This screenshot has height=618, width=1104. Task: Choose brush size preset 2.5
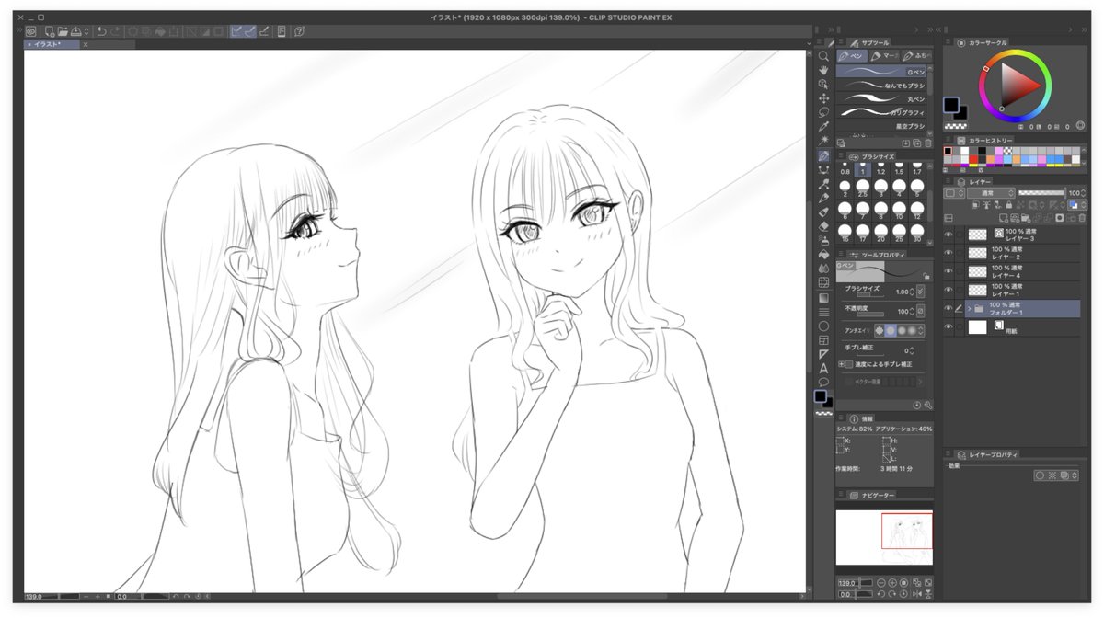863,189
